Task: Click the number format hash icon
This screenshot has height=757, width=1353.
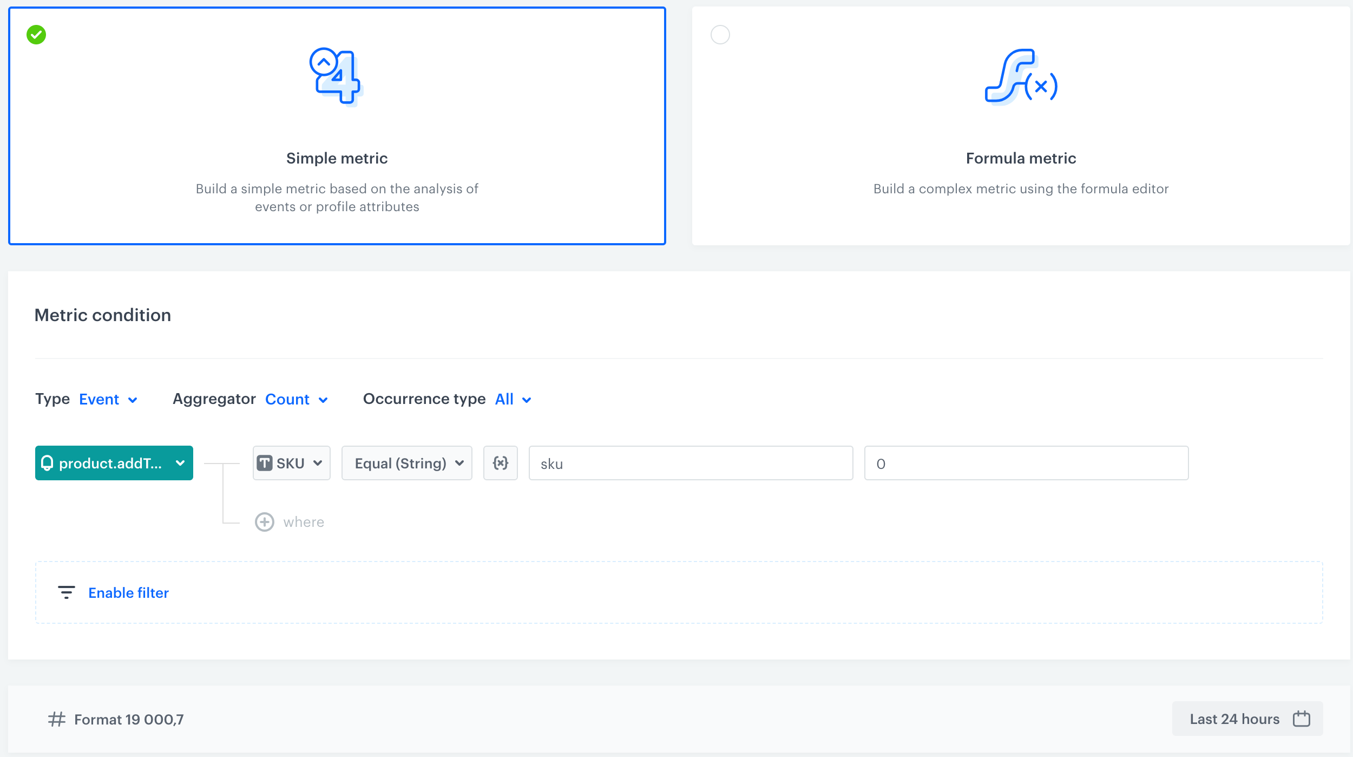Action: [56, 719]
